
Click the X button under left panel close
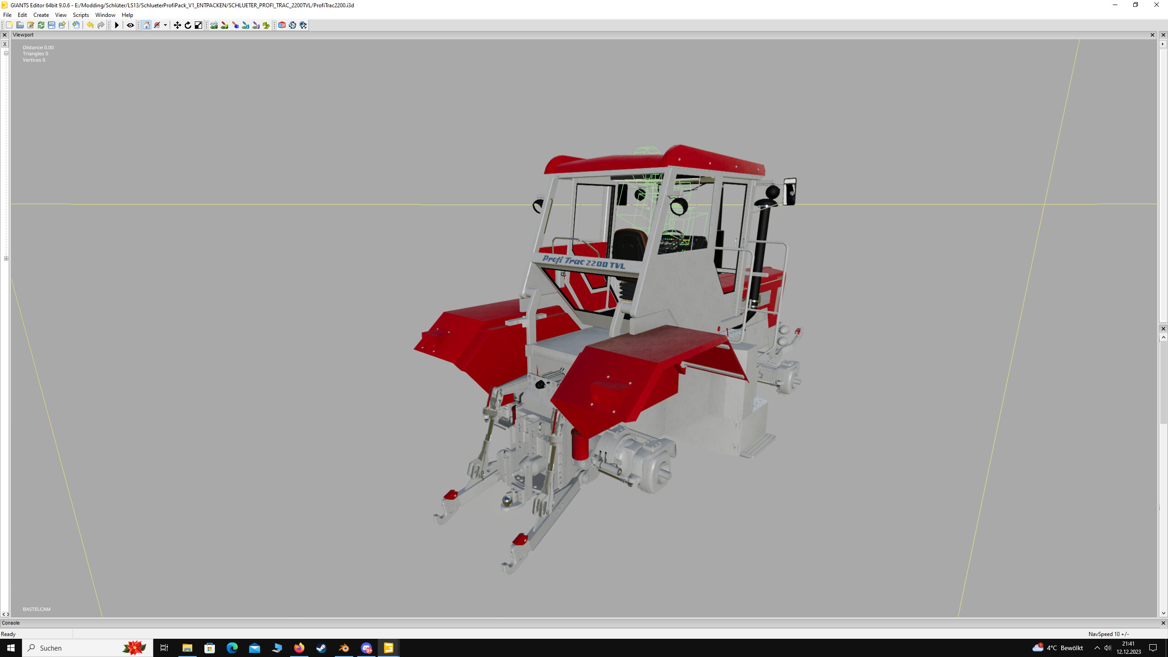click(5, 44)
